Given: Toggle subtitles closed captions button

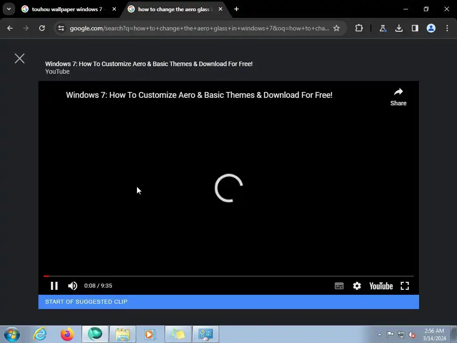Looking at the screenshot, I should [339, 286].
